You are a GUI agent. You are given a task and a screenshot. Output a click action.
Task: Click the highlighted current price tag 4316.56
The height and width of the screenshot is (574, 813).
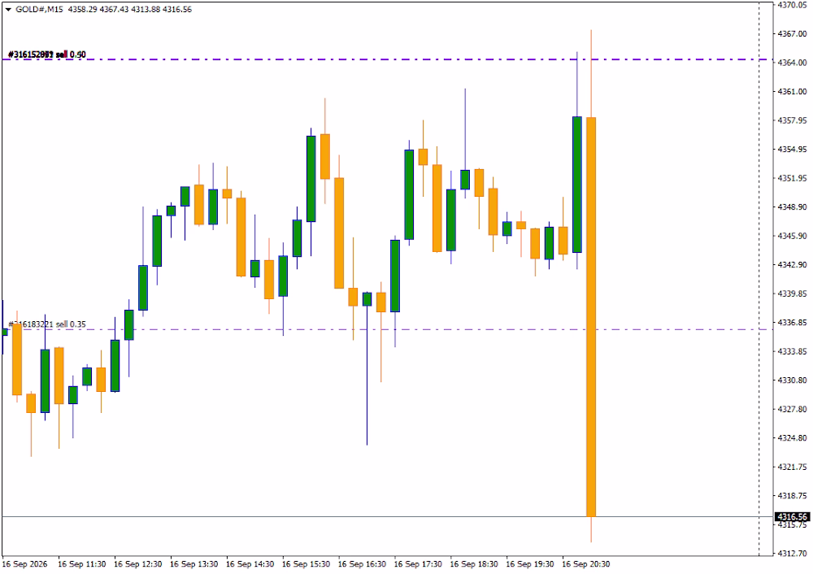tap(792, 517)
